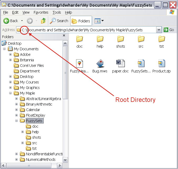The height and width of the screenshot is (169, 178).
Task: Open the FuzzyHea... help file icon
Action: (x=79, y=64)
